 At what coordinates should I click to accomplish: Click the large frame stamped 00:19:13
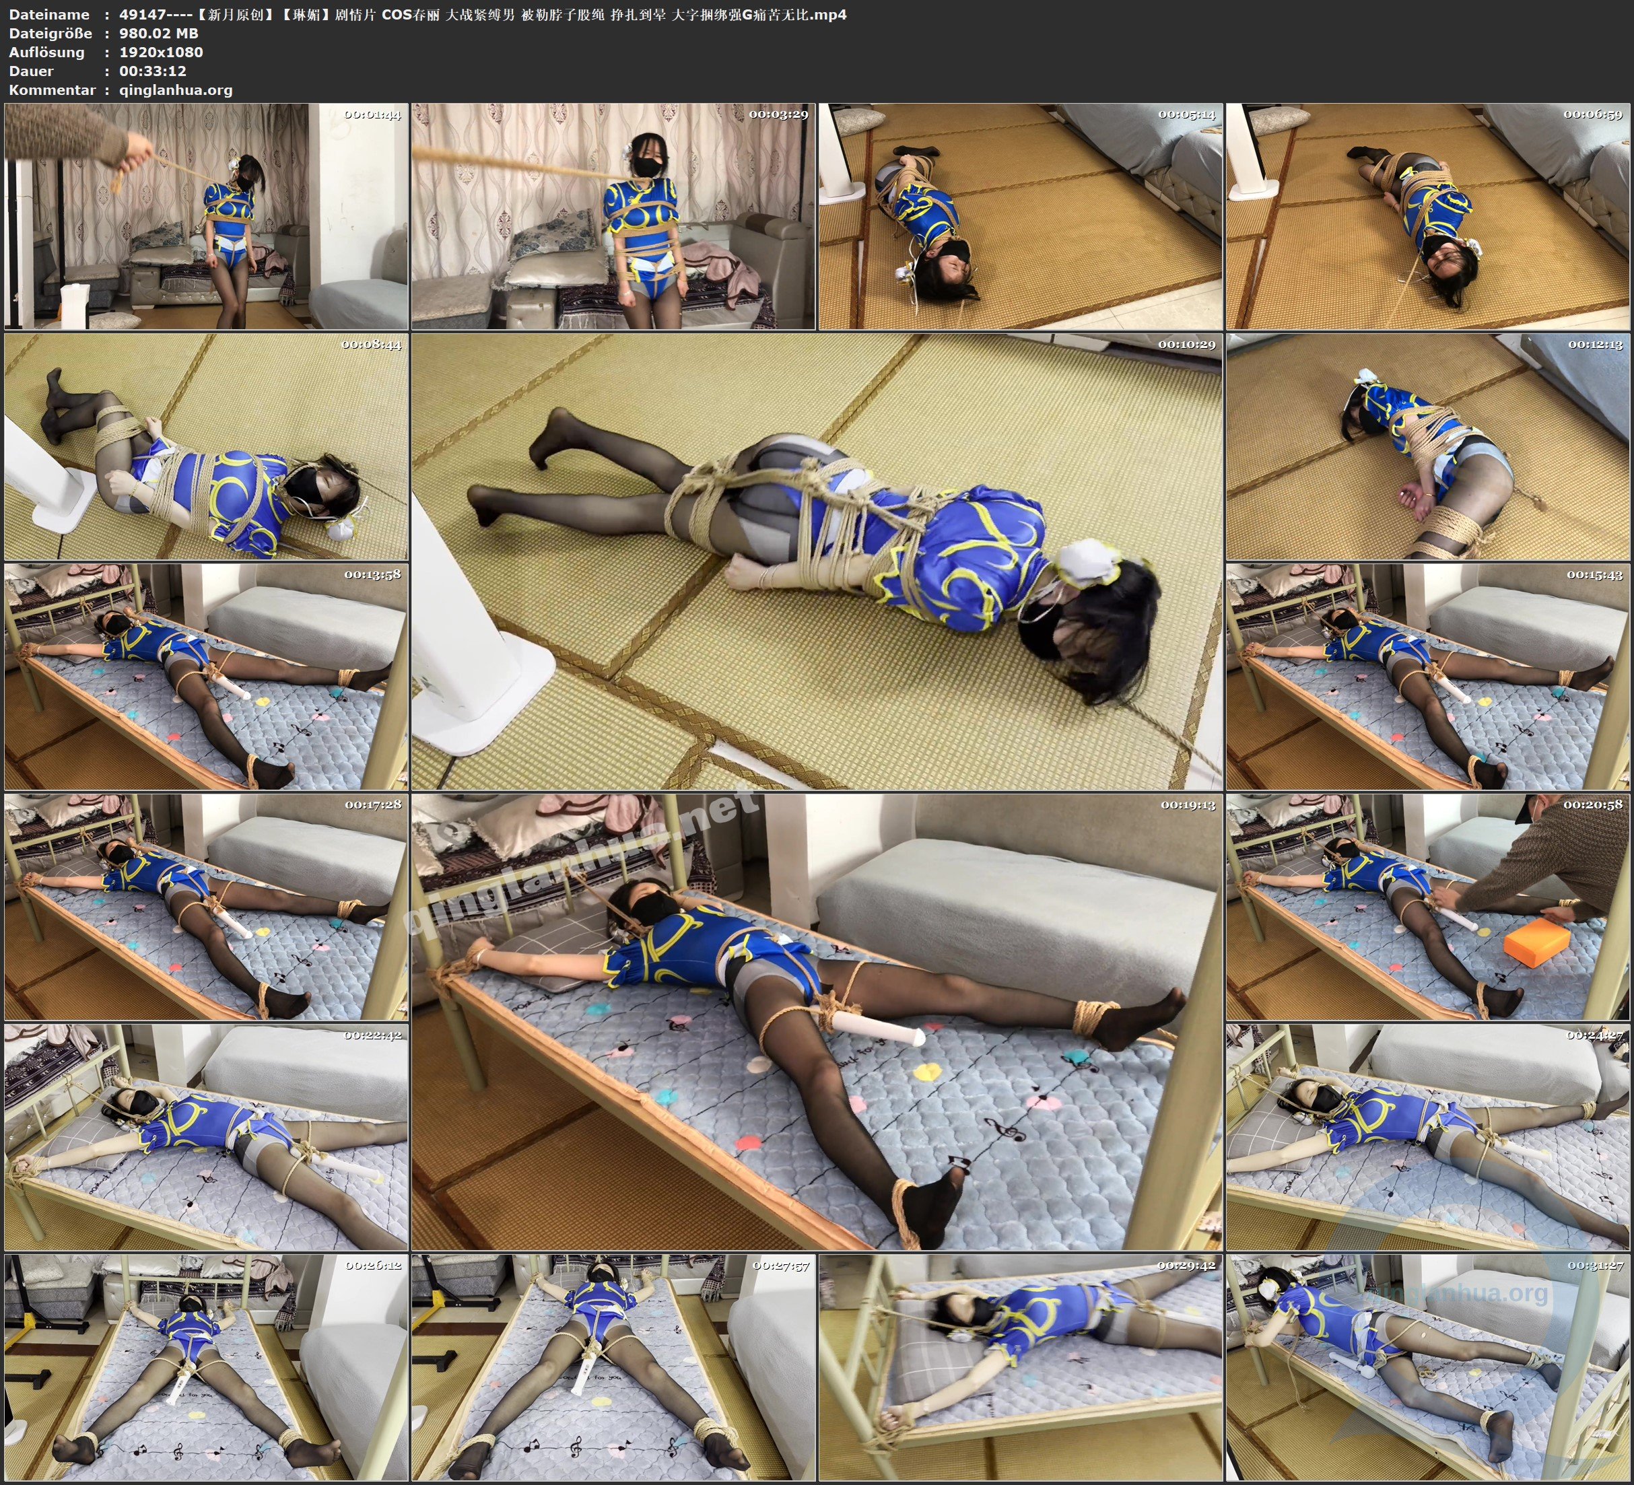pos(816,1021)
